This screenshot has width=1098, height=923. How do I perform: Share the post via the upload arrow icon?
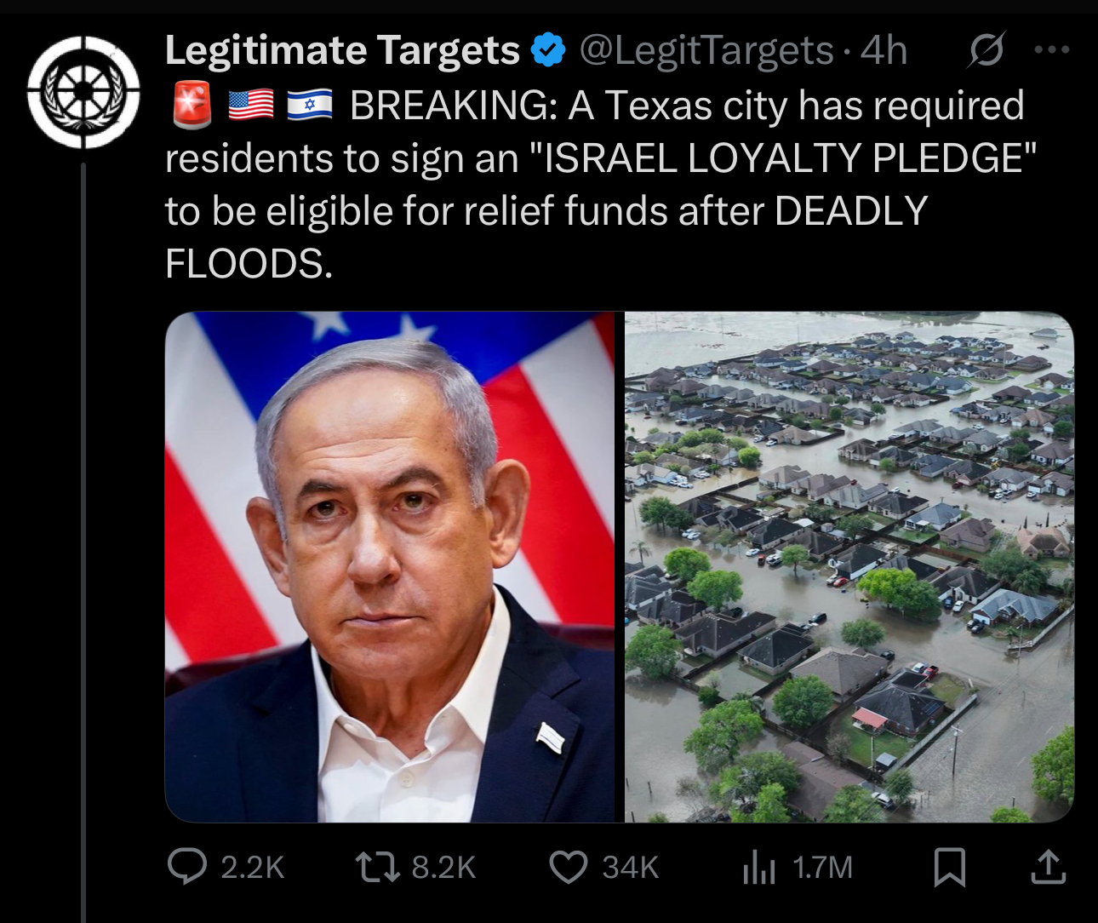[x=1049, y=867]
